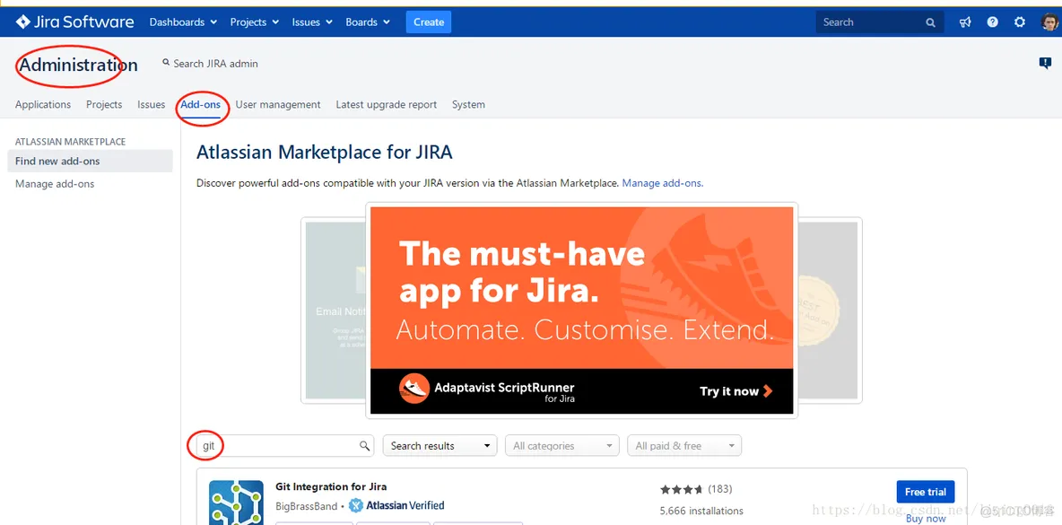Click the Create button
1062x525 pixels.
(429, 22)
